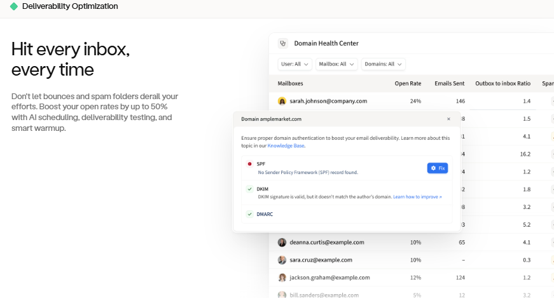Expand the Mailbox: All dropdown

click(336, 64)
